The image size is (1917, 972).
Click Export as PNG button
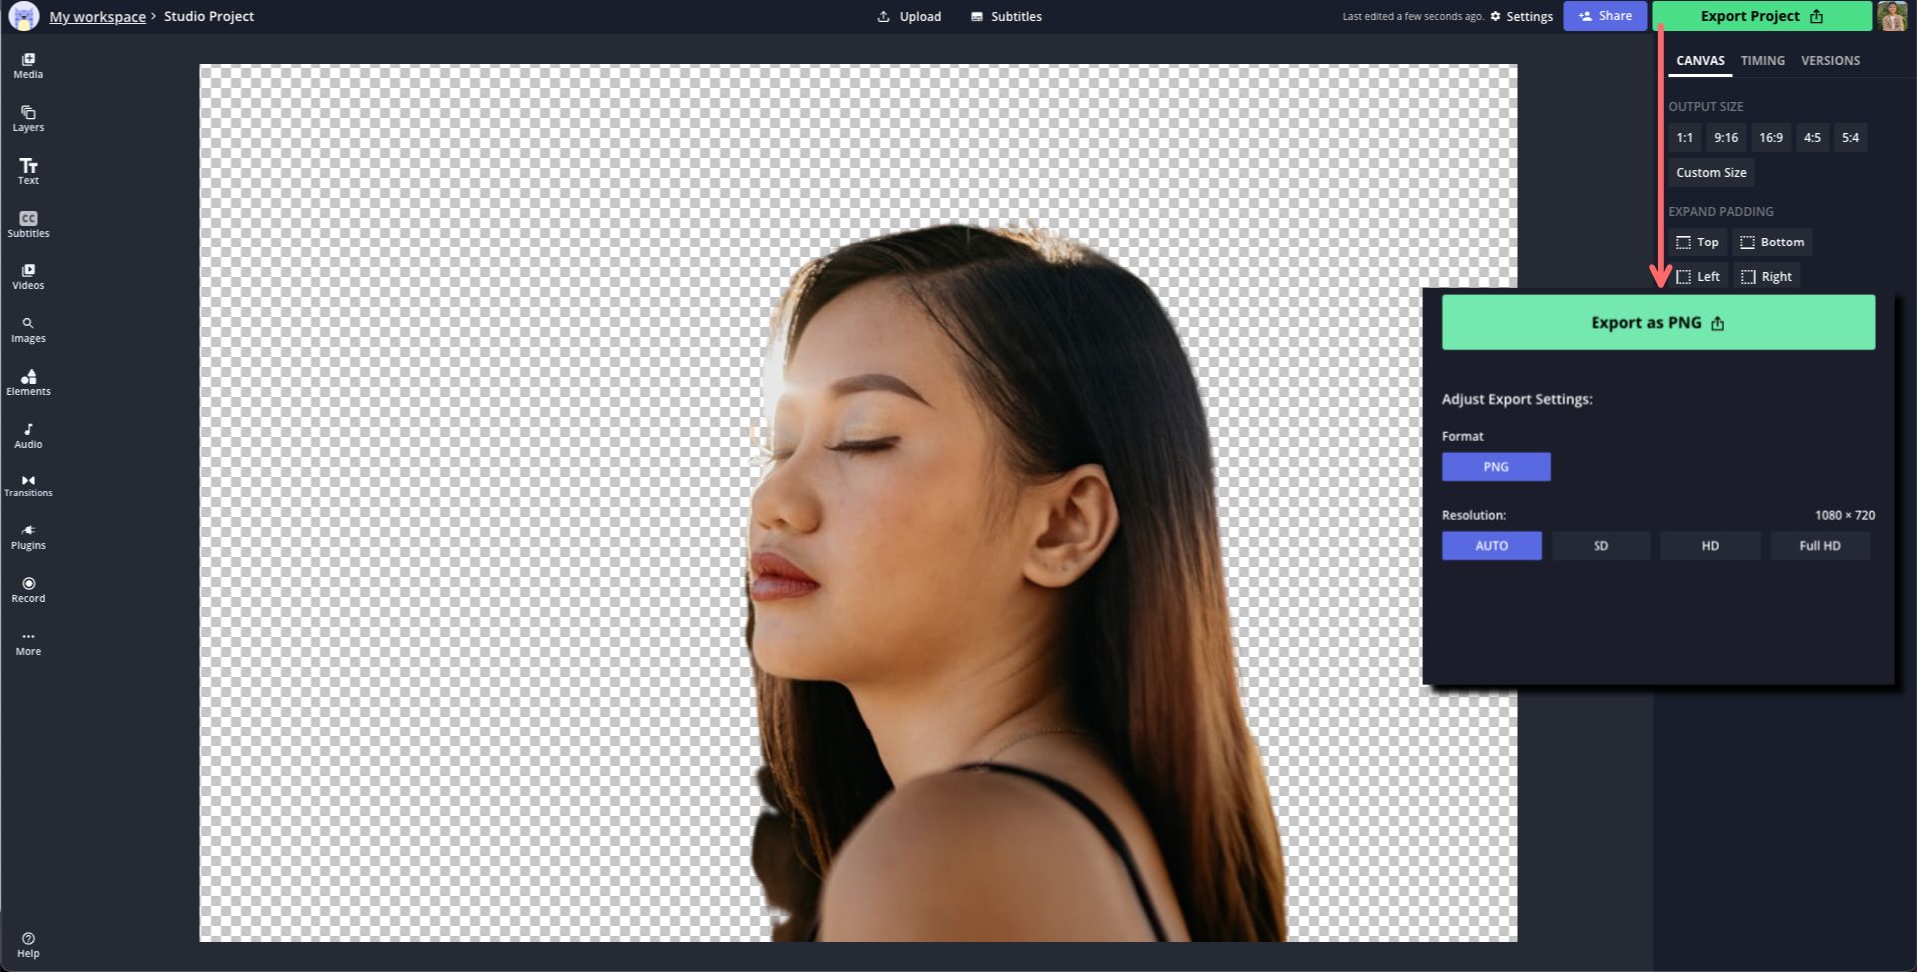coord(1657,323)
